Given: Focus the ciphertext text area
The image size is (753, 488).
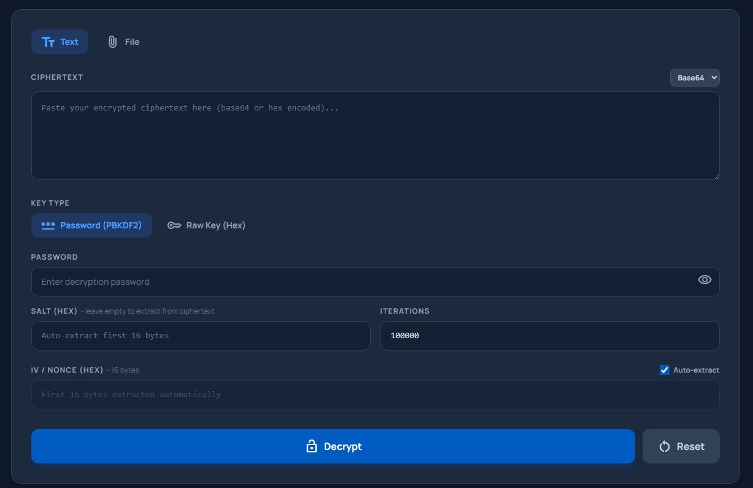Looking at the screenshot, I should point(376,136).
